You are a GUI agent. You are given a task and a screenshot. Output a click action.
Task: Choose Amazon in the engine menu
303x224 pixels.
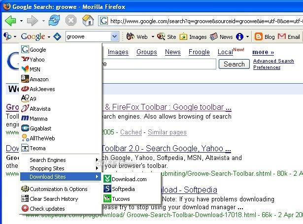pyautogui.click(x=61, y=79)
